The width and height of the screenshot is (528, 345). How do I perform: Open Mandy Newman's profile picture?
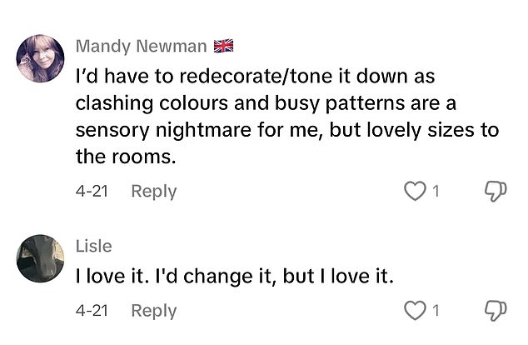tap(40, 58)
